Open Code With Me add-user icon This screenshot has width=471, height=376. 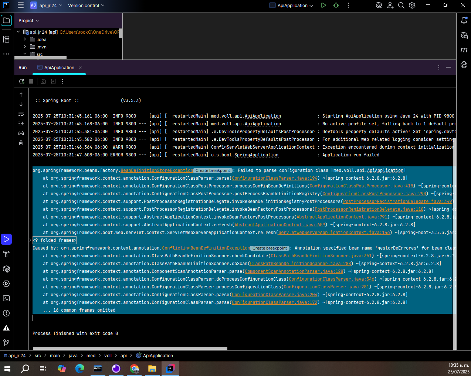(390, 5)
